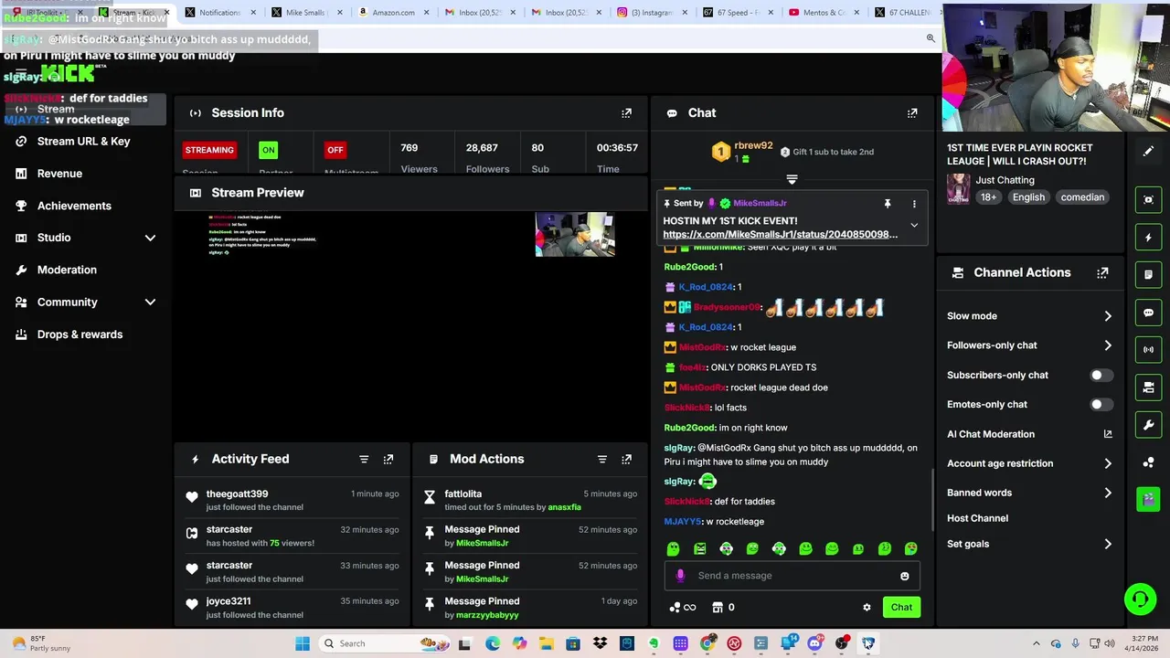Collapse the gift leaderboard arrow above pinned message
The height and width of the screenshot is (658, 1170).
click(x=792, y=180)
